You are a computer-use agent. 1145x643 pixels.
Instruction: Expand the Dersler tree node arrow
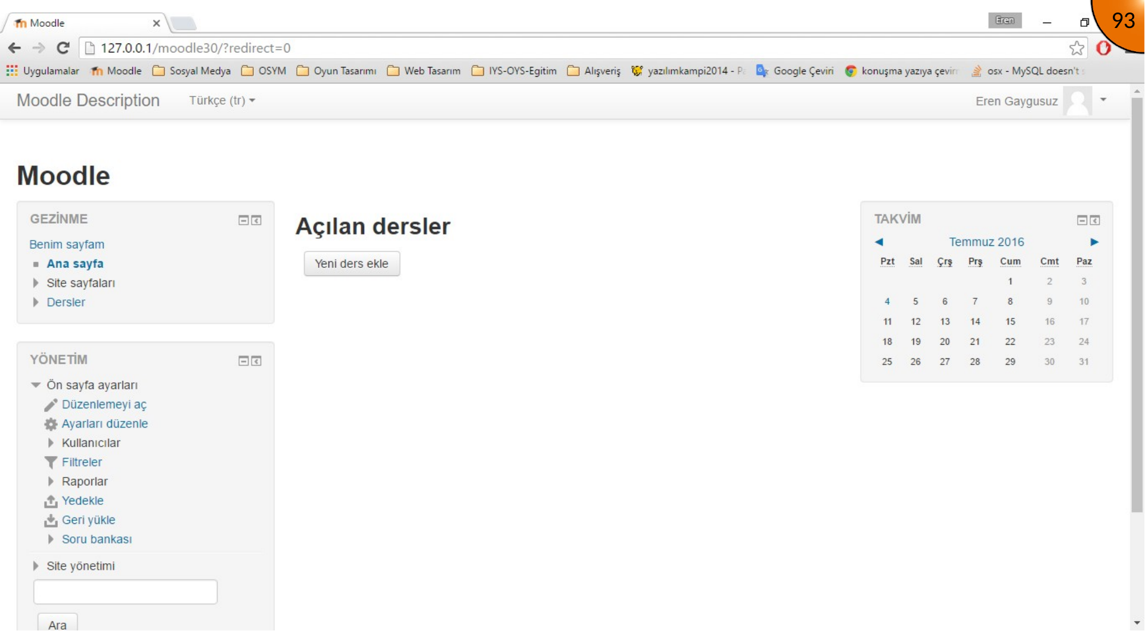point(36,302)
